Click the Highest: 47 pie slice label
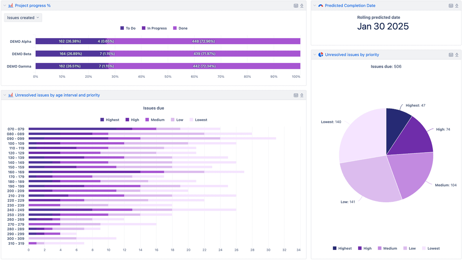Screen dimensions: 463x260 [415, 105]
